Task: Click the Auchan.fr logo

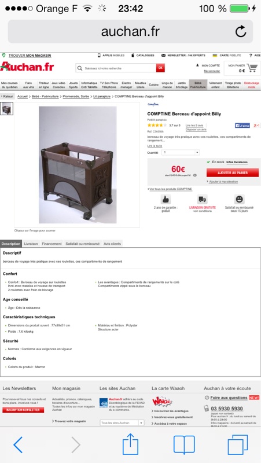Action: tap(27, 67)
